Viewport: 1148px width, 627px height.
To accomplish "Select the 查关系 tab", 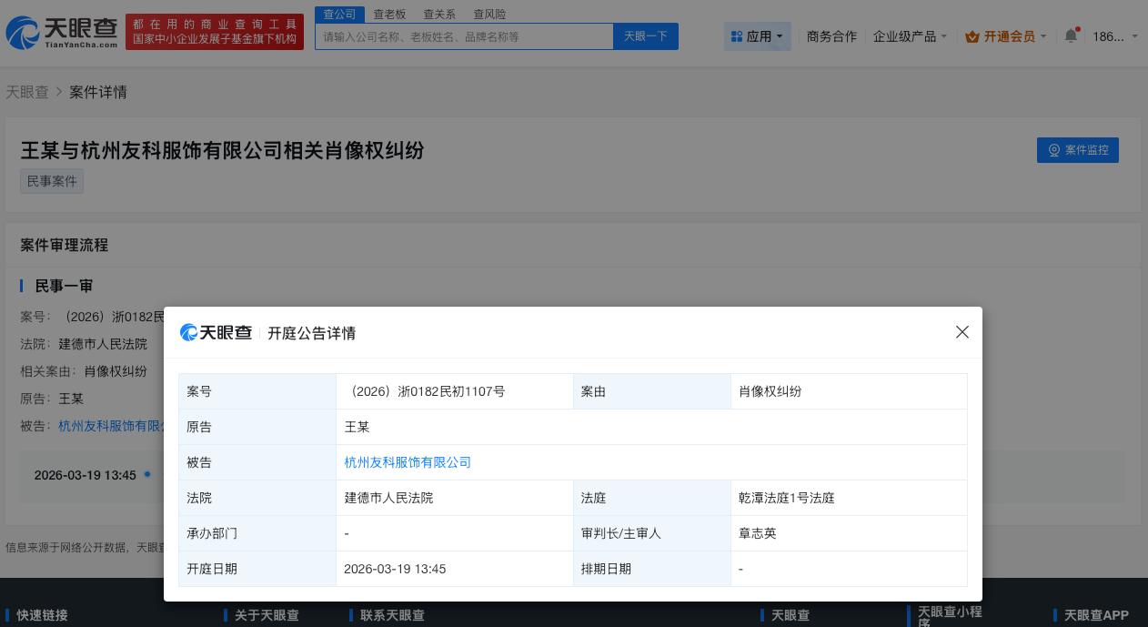I will [439, 14].
